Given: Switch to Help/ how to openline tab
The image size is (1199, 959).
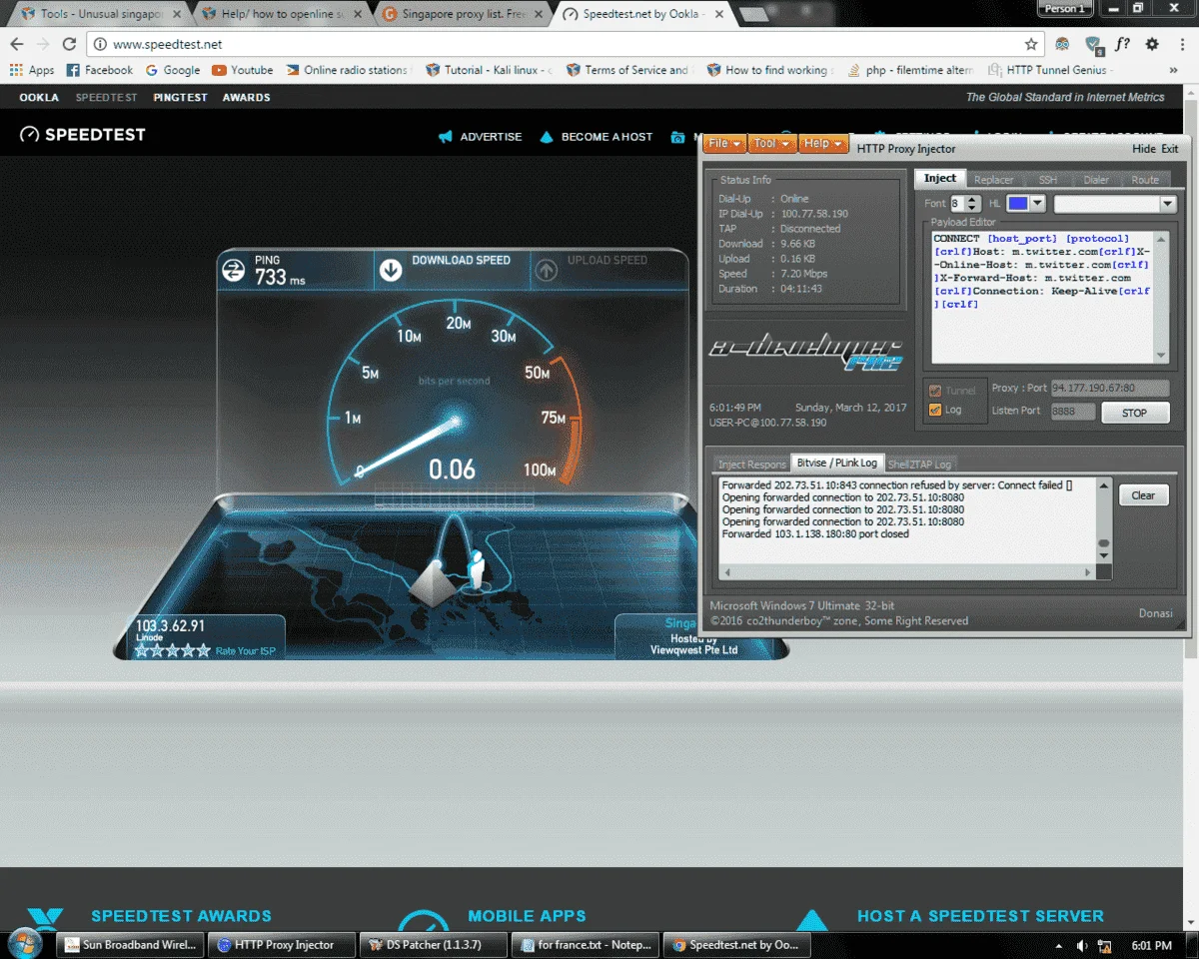Looking at the screenshot, I should (280, 14).
